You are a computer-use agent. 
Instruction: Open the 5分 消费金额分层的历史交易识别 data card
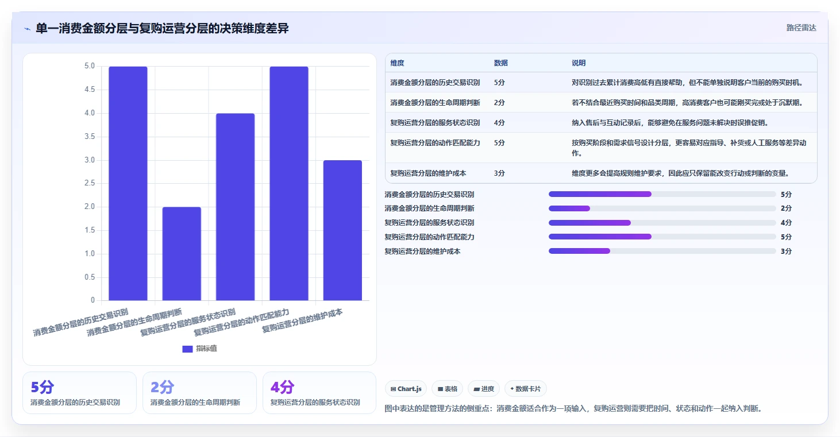pos(79,393)
